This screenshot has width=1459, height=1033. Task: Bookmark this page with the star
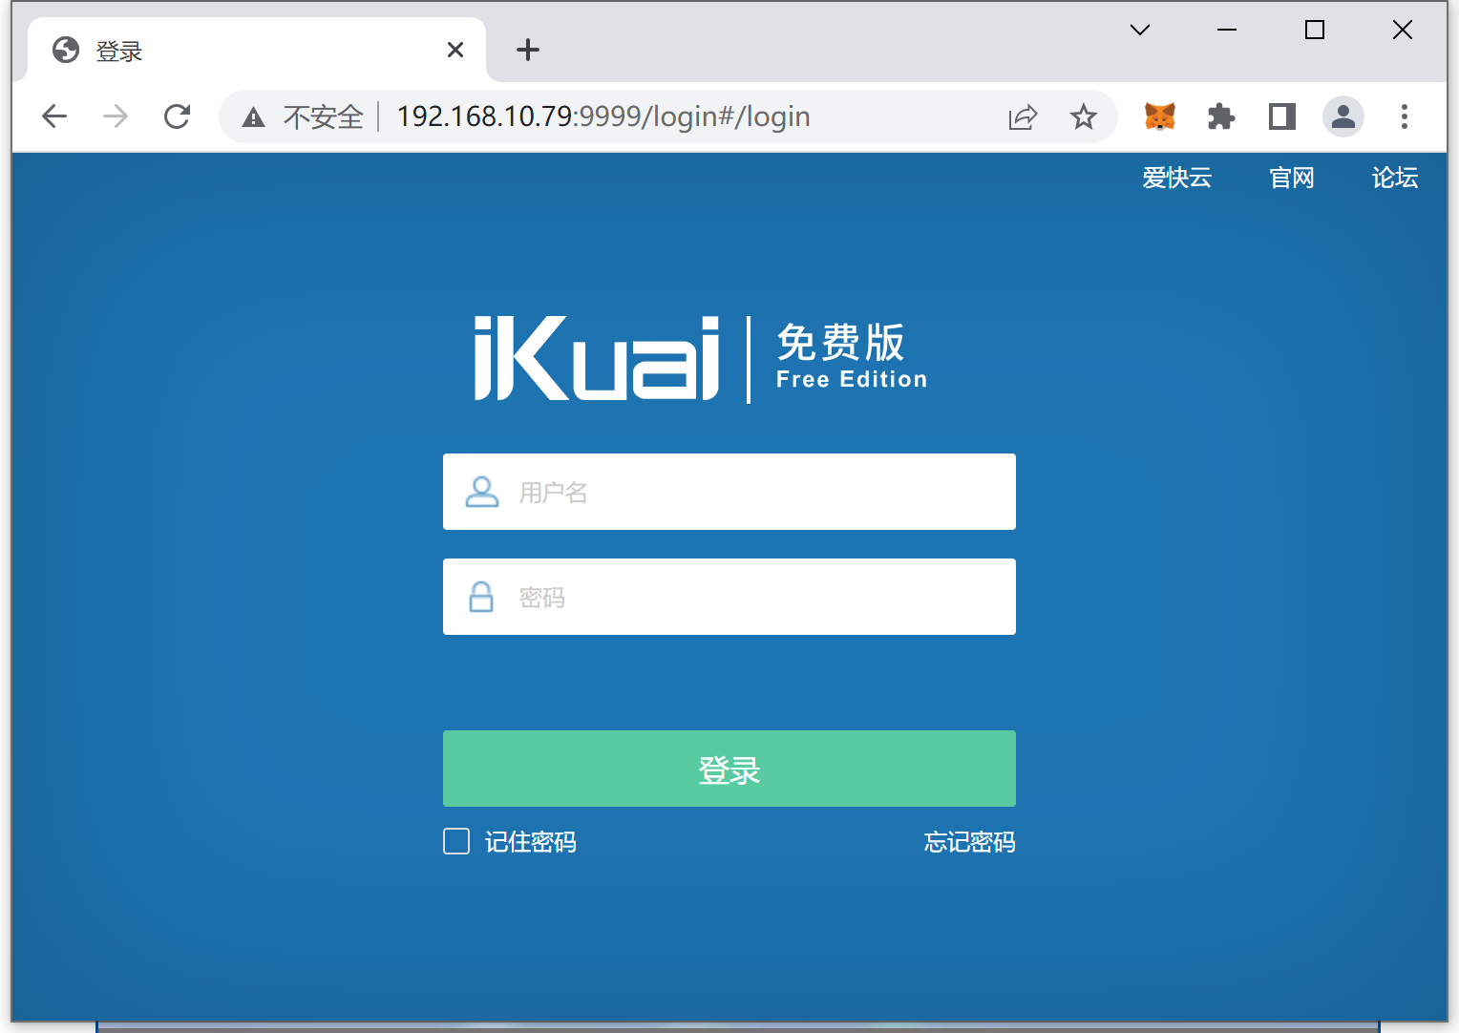[1084, 116]
